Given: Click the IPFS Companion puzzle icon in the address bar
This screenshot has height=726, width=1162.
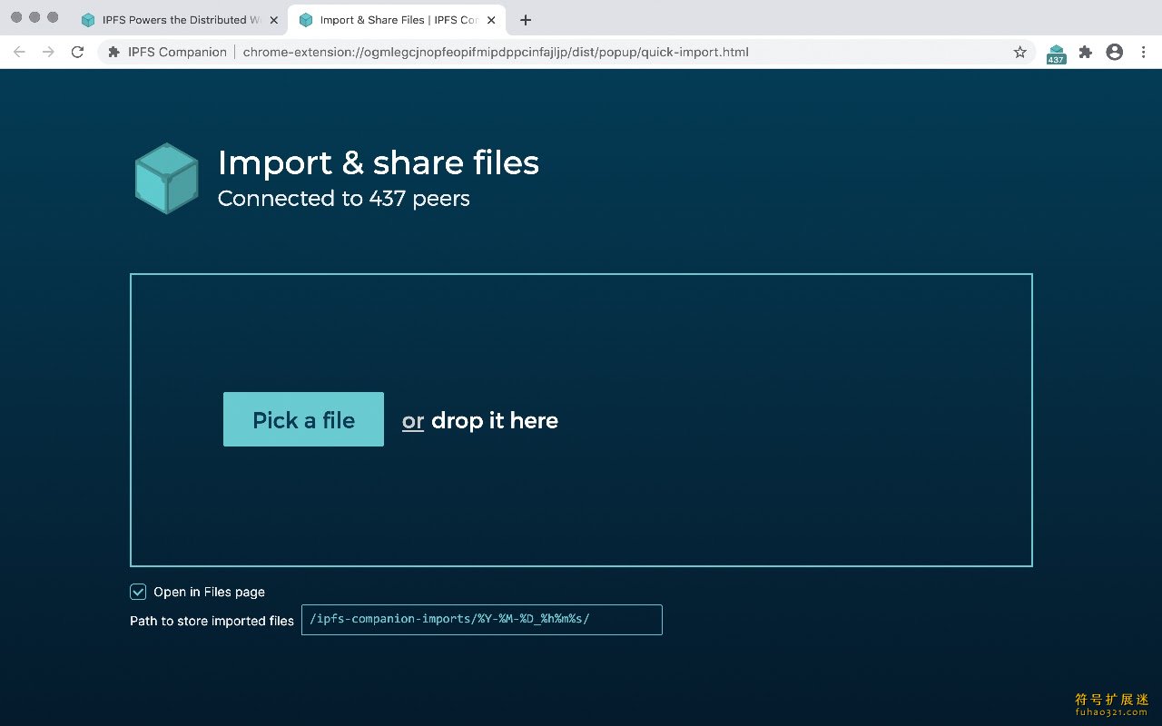Looking at the screenshot, I should pos(113,52).
